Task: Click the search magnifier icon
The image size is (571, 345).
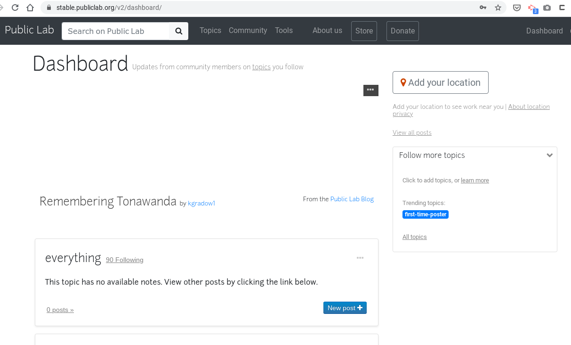Action: pos(178,31)
